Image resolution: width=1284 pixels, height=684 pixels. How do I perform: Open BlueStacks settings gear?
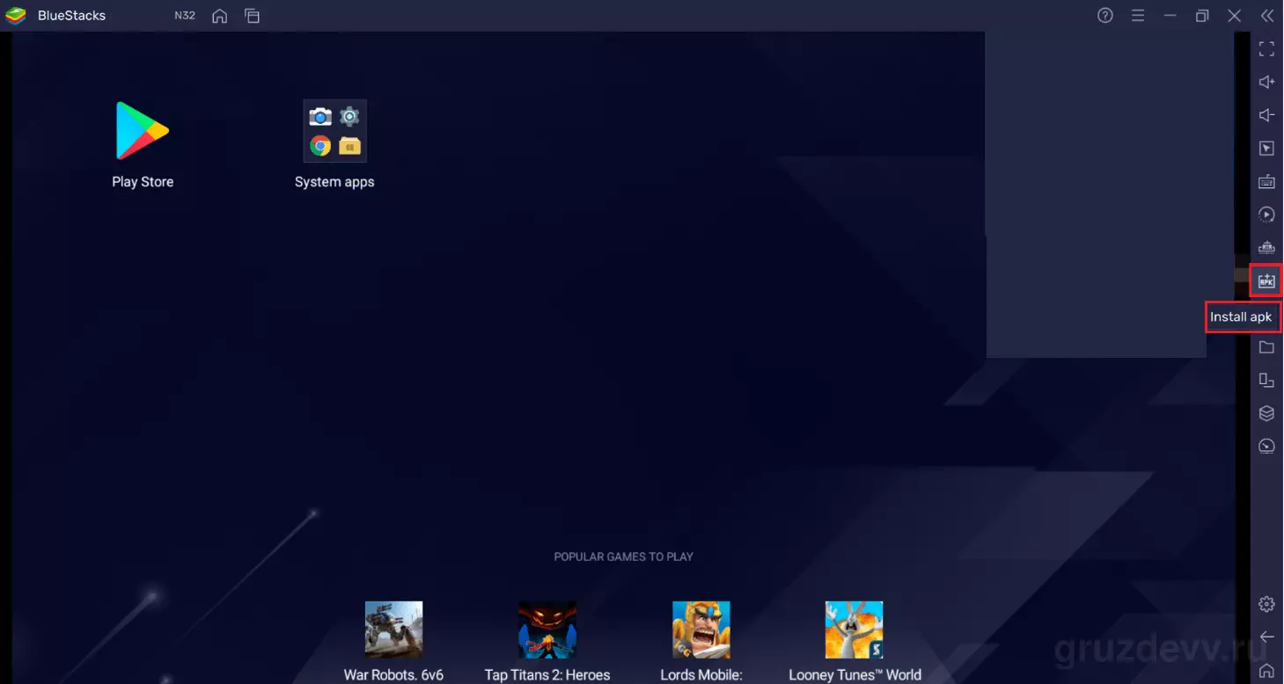coord(1266,604)
